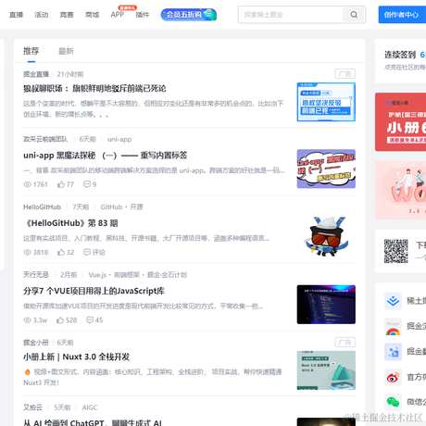Focus the 探索稀土掘金 search field

pos(291,15)
